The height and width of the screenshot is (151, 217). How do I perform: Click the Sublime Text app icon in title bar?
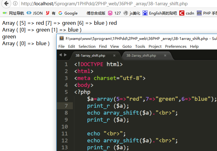click(x=62, y=38)
